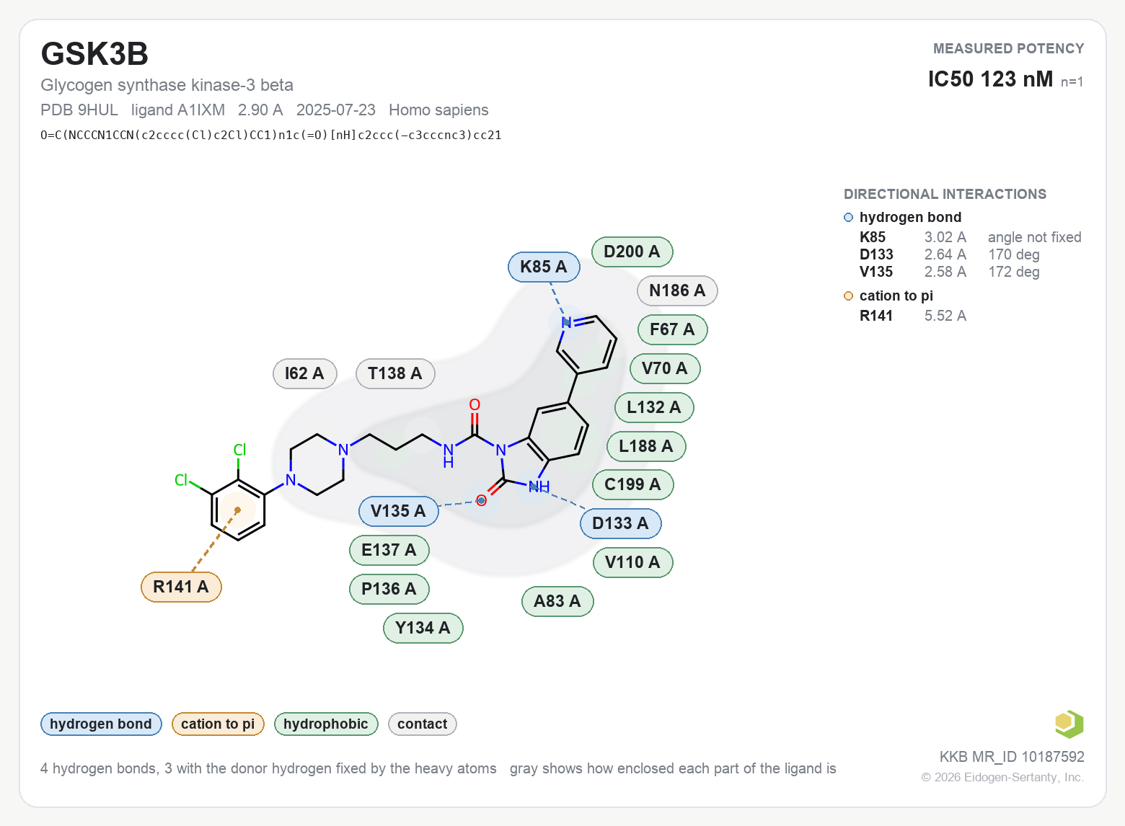Viewport: 1125px width, 826px height.
Task: Click the E137 A residue bubble
Action: pyautogui.click(x=389, y=550)
